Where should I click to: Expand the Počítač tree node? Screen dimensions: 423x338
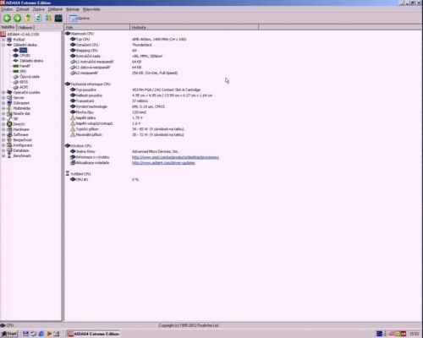[x=3, y=40]
